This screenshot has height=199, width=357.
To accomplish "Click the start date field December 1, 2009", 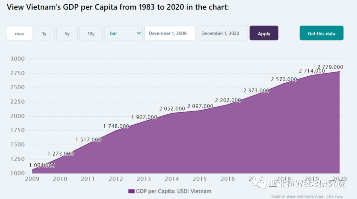I will pos(170,33).
